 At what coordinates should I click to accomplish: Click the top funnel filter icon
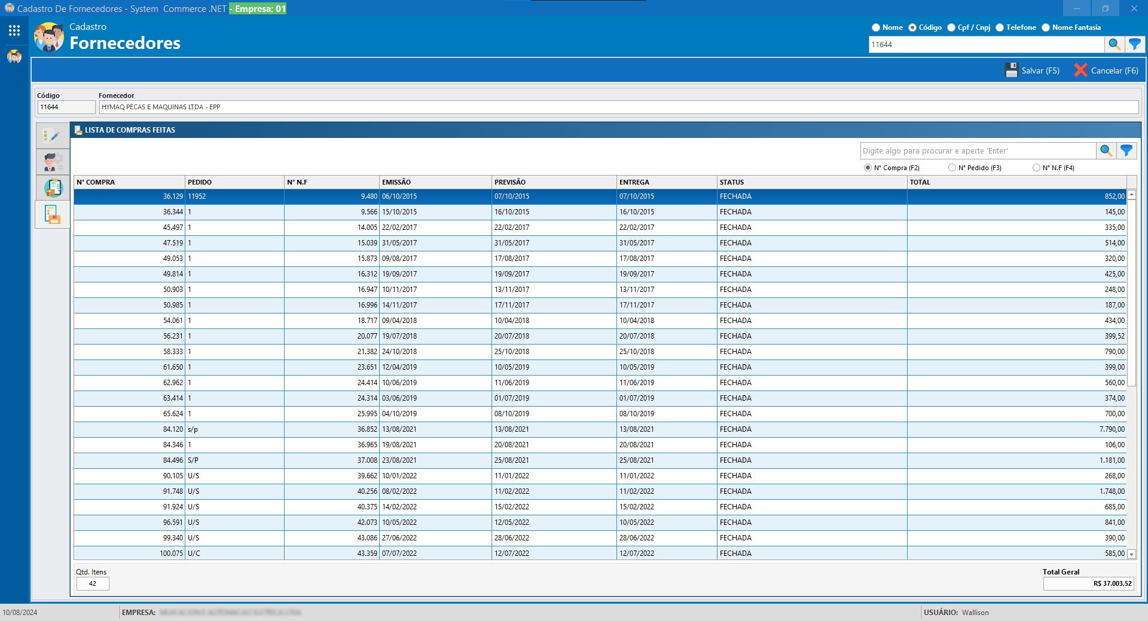1134,44
